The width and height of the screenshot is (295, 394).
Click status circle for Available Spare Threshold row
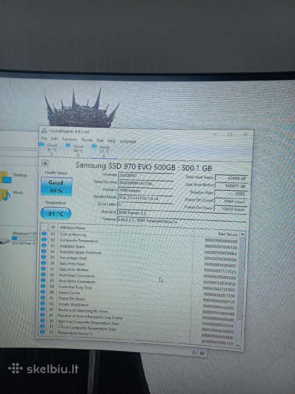point(44,251)
